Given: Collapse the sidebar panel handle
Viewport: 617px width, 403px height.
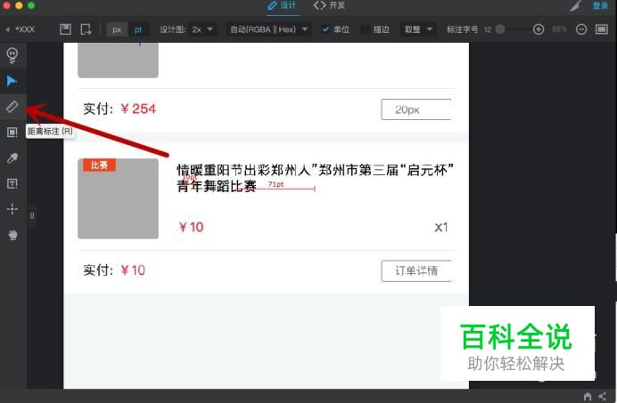Looking at the screenshot, I should (32, 215).
